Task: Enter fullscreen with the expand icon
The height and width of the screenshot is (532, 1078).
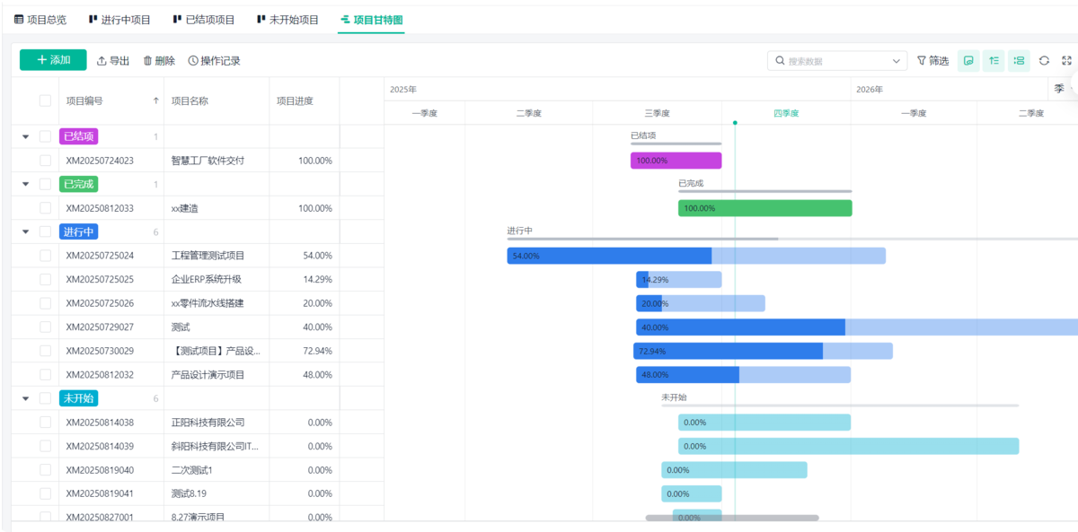Action: point(1066,61)
